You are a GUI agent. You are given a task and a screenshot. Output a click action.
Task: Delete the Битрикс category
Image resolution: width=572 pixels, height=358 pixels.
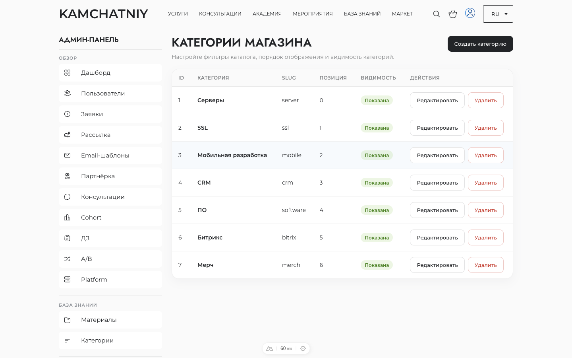point(486,237)
